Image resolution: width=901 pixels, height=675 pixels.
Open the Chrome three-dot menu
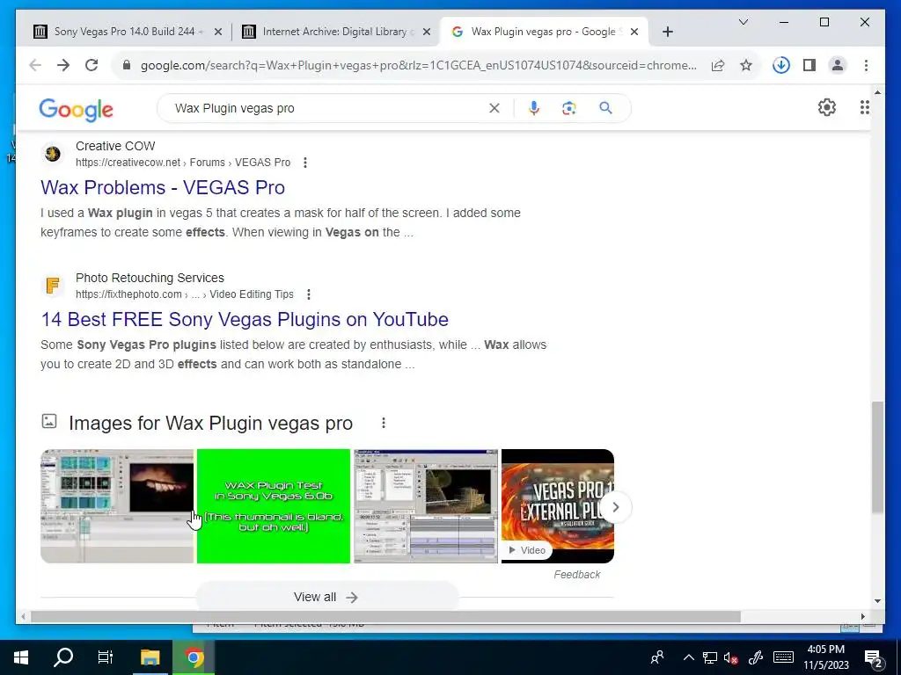tap(866, 65)
